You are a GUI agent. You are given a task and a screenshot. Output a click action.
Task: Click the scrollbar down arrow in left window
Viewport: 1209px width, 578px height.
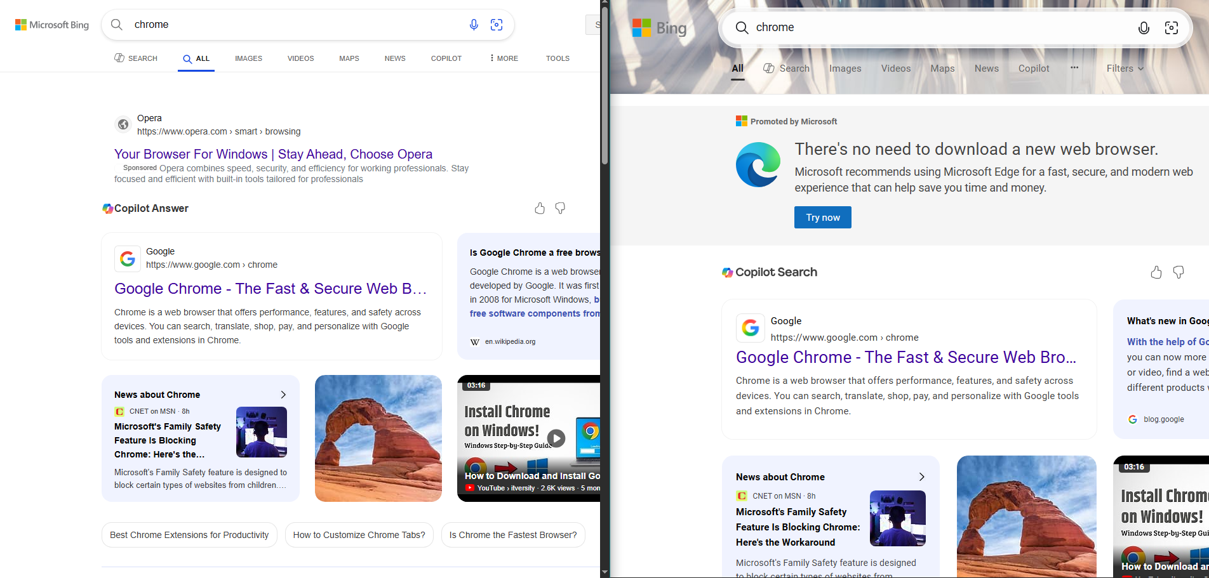tap(604, 572)
